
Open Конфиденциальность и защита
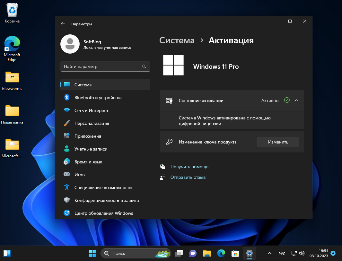105,200
